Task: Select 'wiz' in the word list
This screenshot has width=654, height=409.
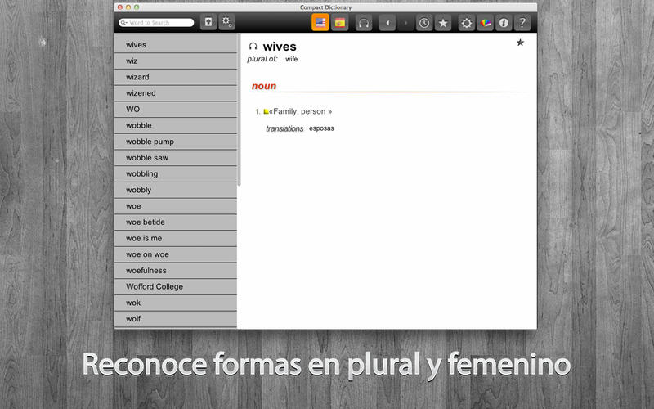Action: pos(176,61)
